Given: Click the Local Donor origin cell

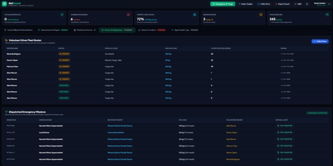Looking at the screenshot, I should [44, 133].
